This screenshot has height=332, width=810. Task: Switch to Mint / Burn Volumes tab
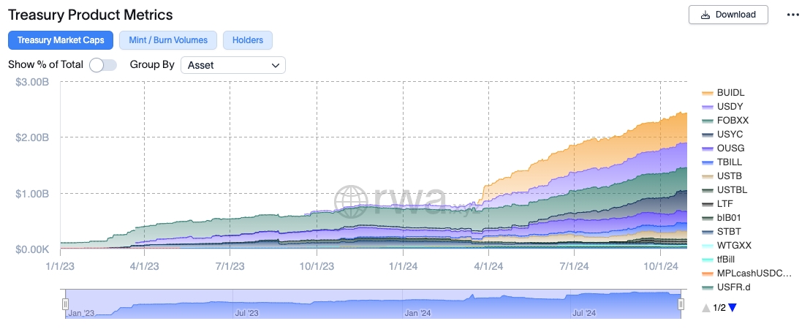click(x=168, y=40)
